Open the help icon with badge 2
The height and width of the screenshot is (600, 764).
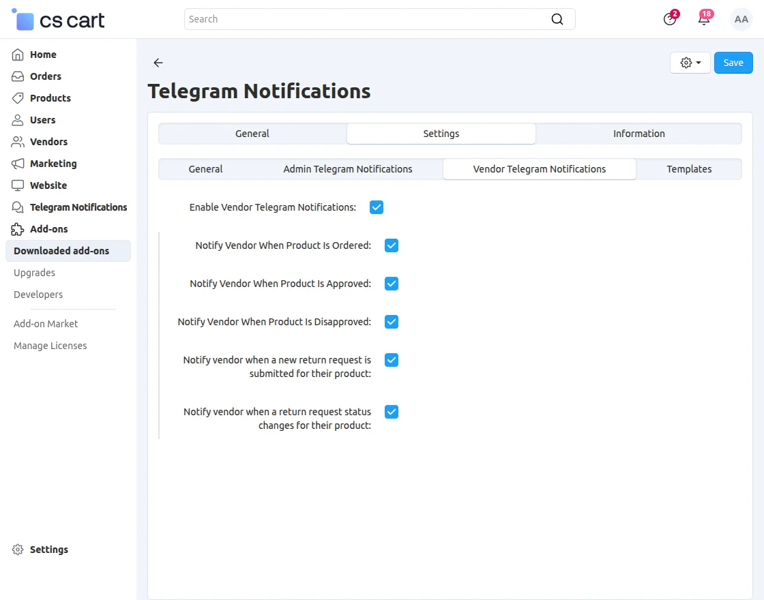(x=670, y=19)
